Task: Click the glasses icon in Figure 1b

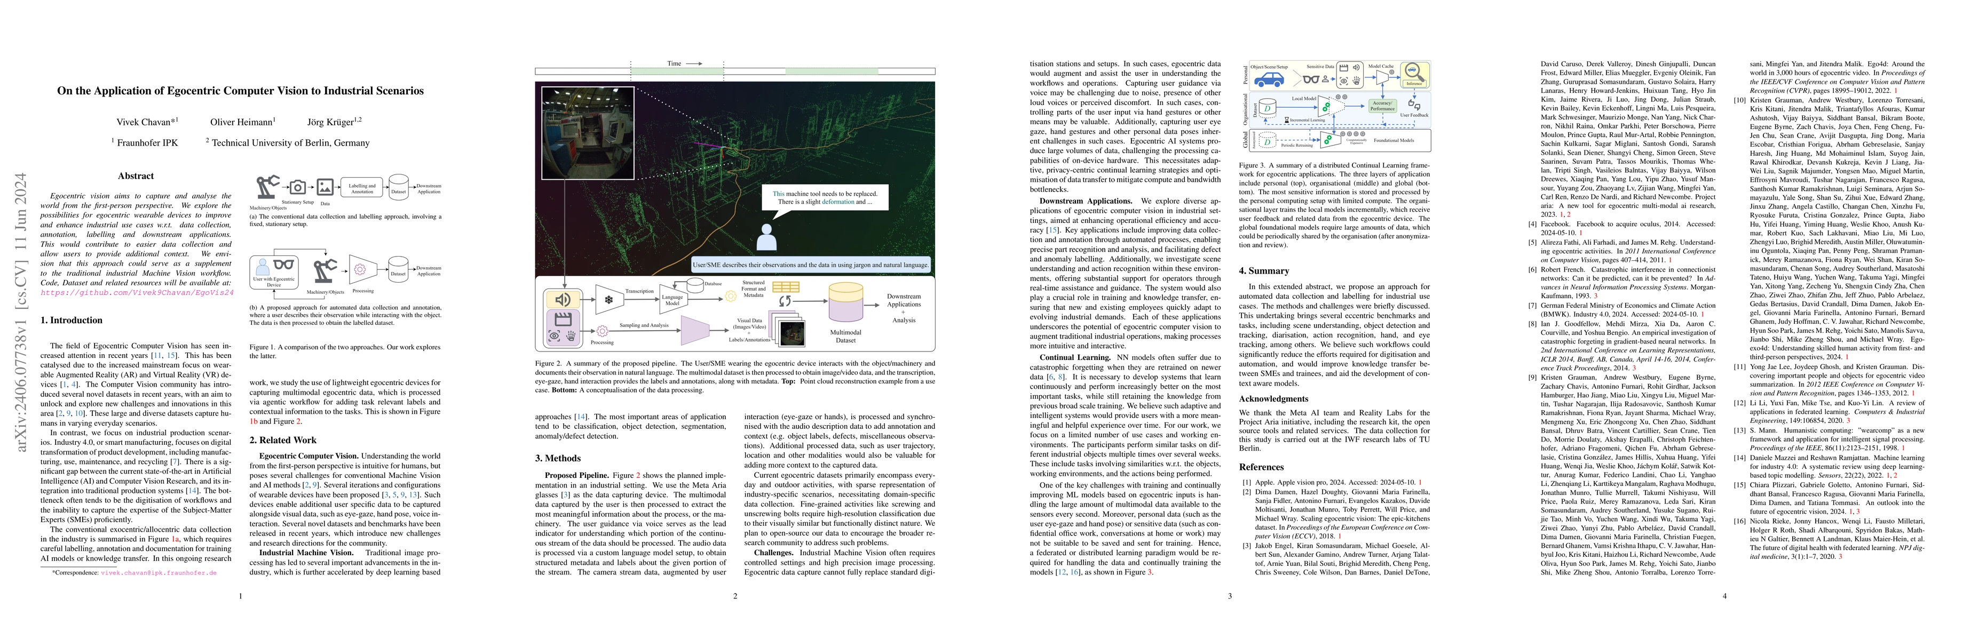Action: tap(283, 265)
